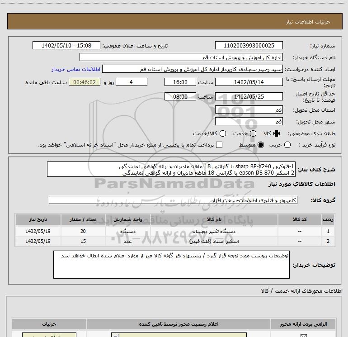Screen dimensions: 348x337
Task: Click the delivery province field قم
Action: point(249,110)
